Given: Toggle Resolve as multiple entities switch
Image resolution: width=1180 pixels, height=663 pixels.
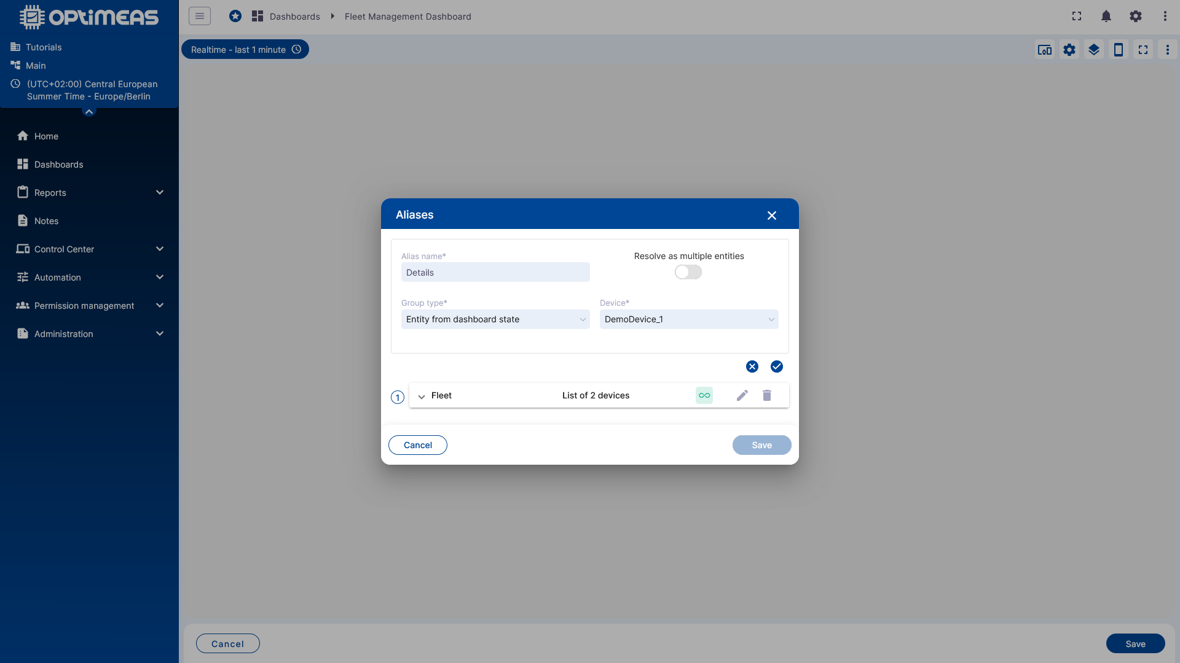Looking at the screenshot, I should click(688, 272).
